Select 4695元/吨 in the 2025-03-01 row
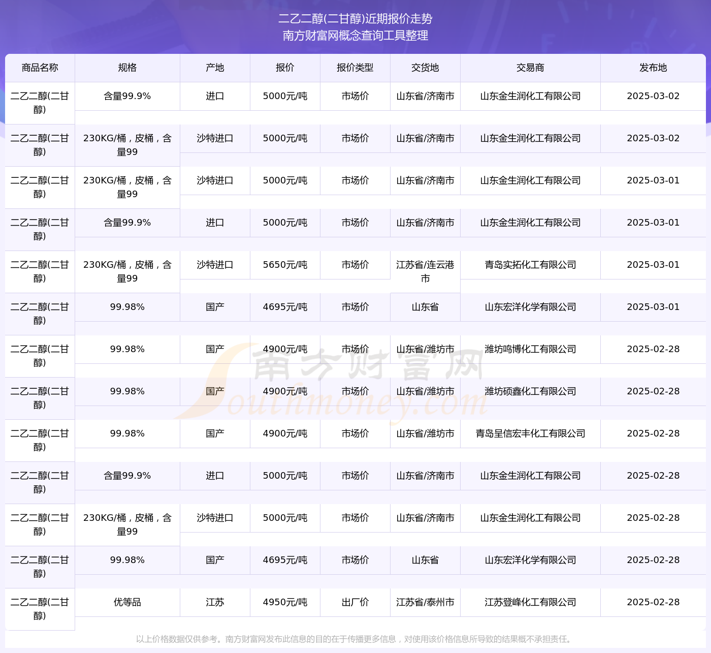711x653 pixels. [x=285, y=307]
